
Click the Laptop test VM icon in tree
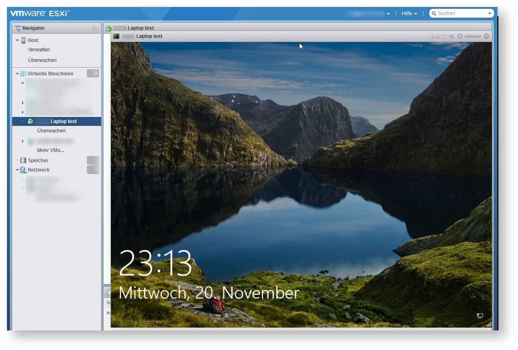[x=30, y=121]
